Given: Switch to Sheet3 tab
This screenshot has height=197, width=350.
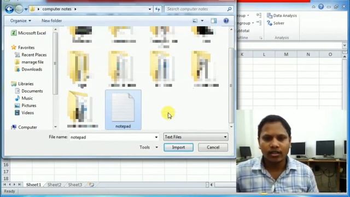Looking at the screenshot, I should 75,185.
